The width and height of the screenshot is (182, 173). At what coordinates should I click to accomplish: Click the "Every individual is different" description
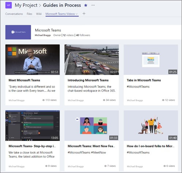(x=32, y=89)
